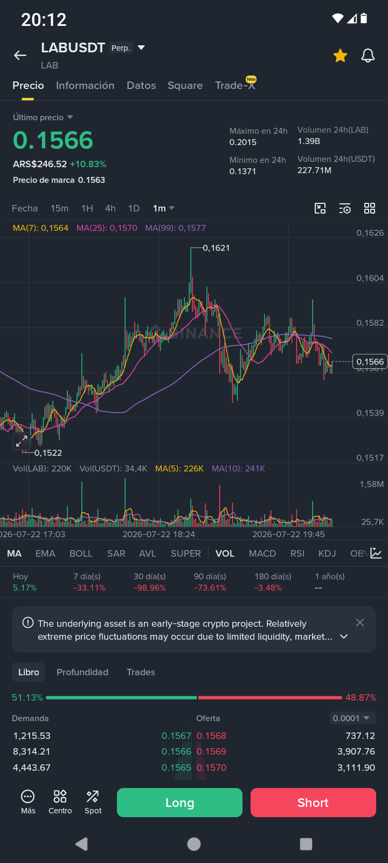Open the 1m interval dropdown
This screenshot has height=863, width=388.
click(x=164, y=208)
